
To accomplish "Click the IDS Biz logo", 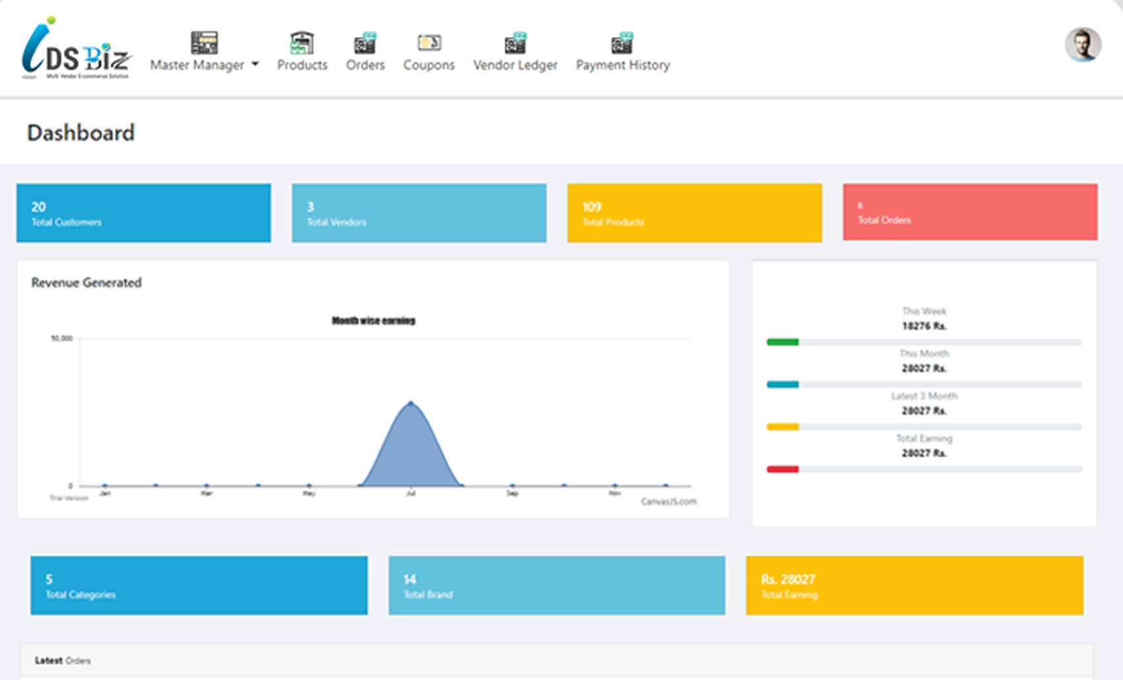I will point(76,50).
